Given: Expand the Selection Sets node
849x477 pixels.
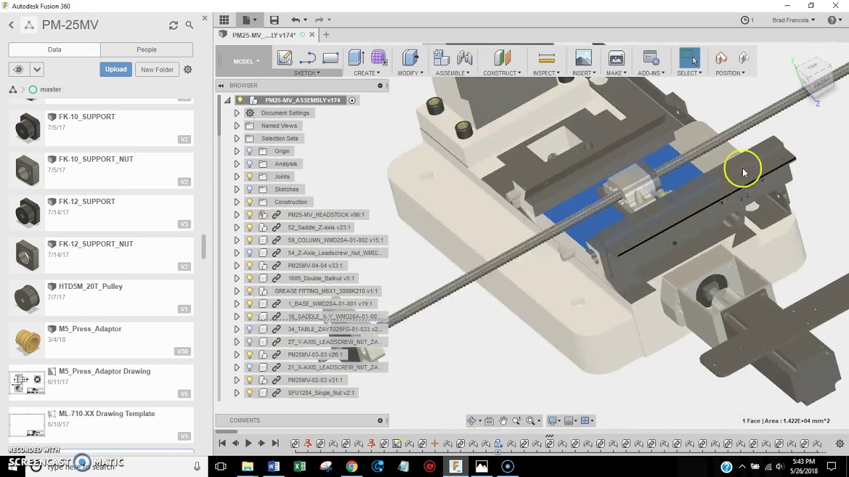Looking at the screenshot, I should click(237, 138).
